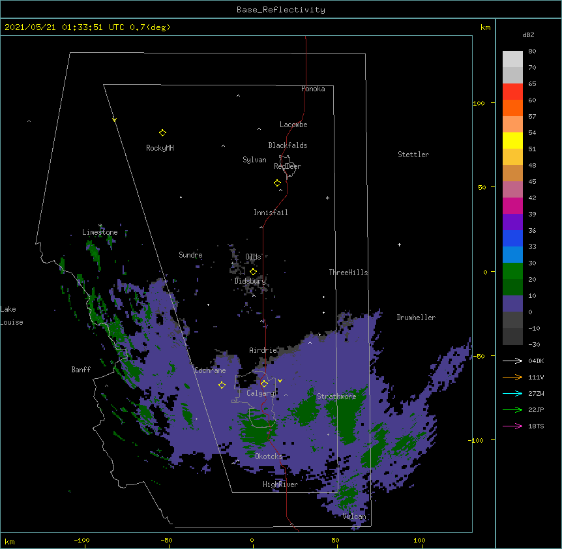Click the Lacombe label

point(293,125)
